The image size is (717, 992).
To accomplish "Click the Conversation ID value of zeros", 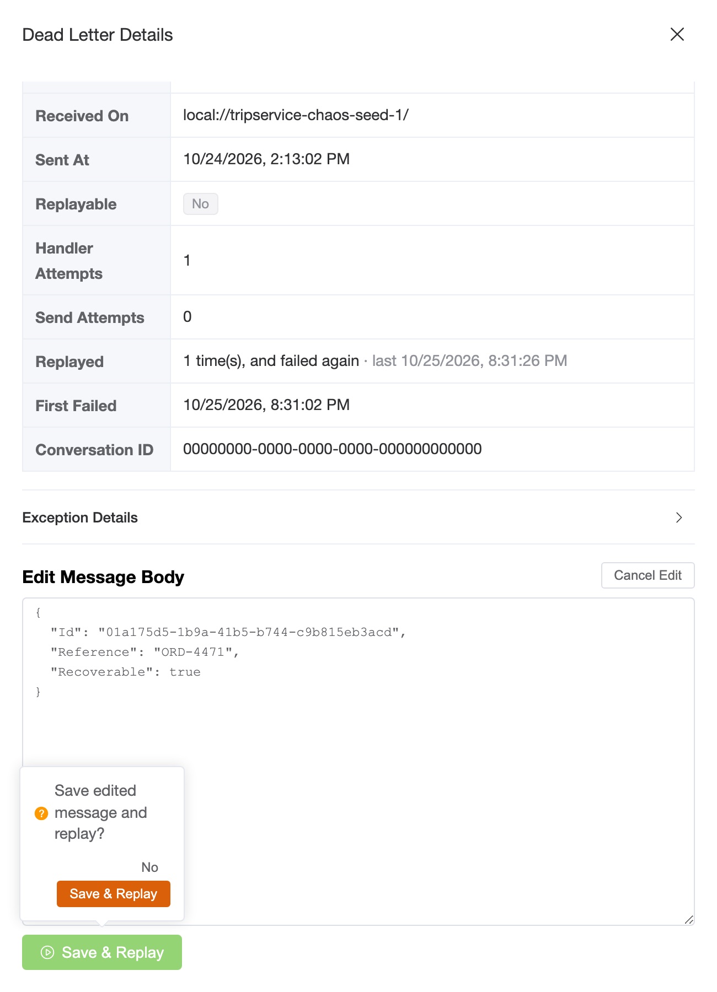I will coord(333,449).
